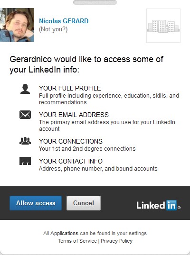This screenshot has width=190, height=255.
Task: Click the user profile photo
Action: pos(17,25)
